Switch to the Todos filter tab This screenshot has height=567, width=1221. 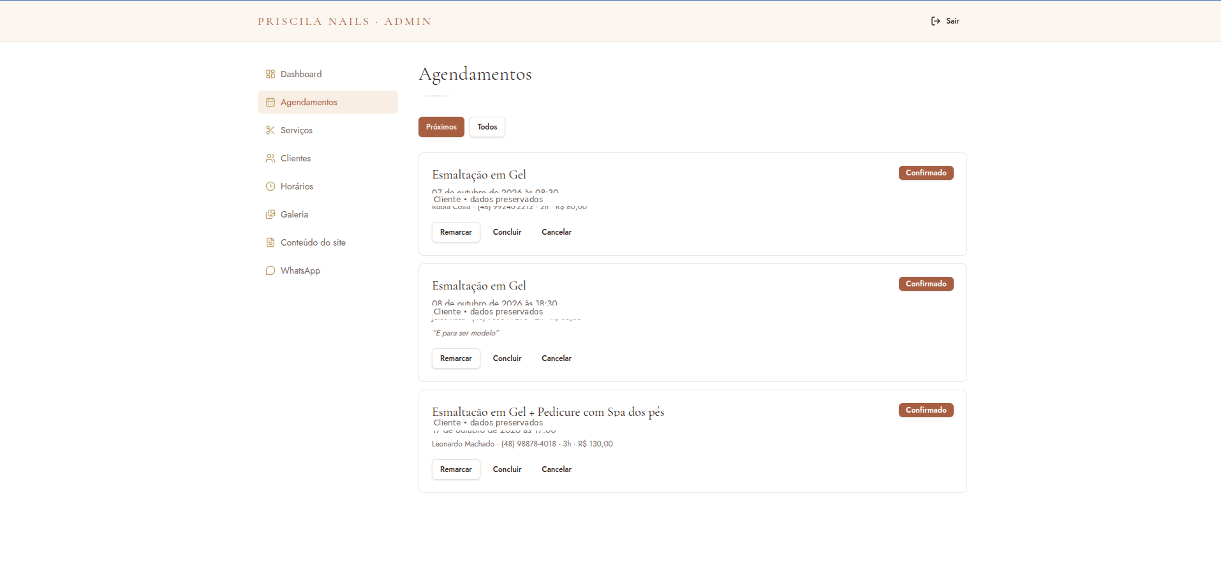click(487, 127)
